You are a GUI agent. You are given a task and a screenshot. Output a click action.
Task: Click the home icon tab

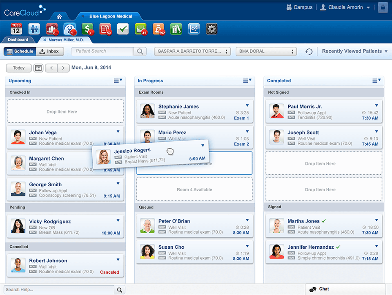pyautogui.click(x=59, y=16)
